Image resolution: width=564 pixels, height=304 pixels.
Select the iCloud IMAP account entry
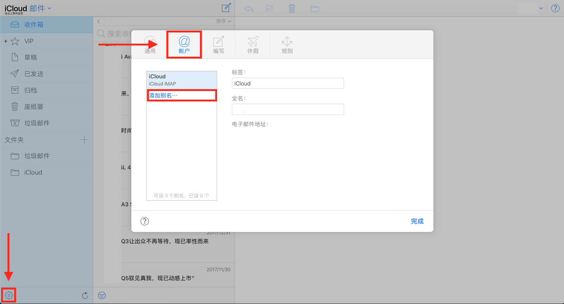(182, 80)
